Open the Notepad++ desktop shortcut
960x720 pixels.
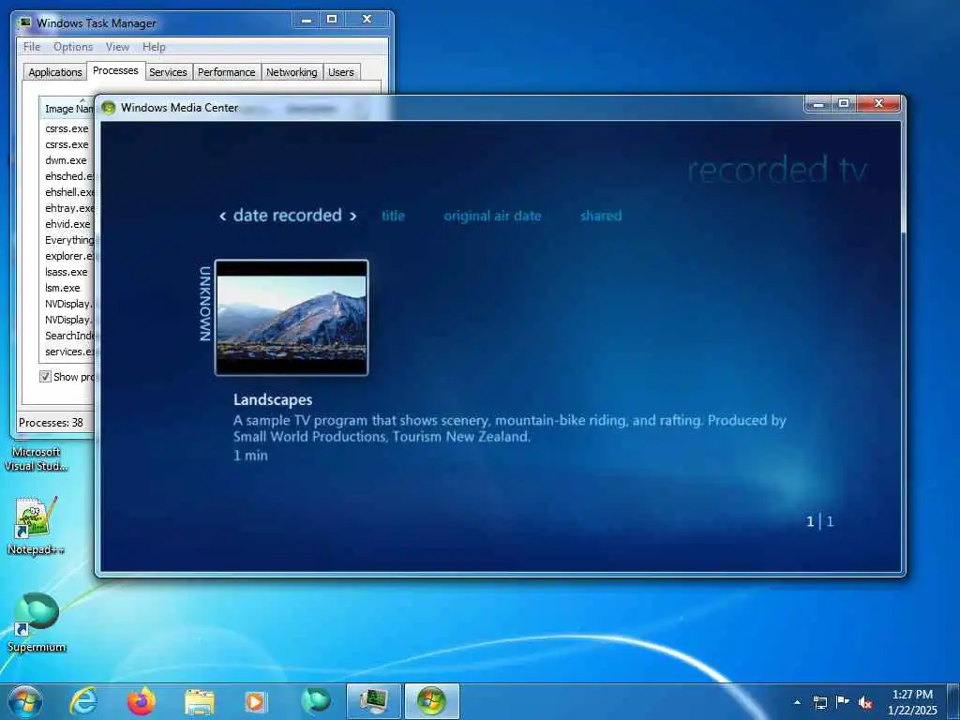tap(37, 526)
